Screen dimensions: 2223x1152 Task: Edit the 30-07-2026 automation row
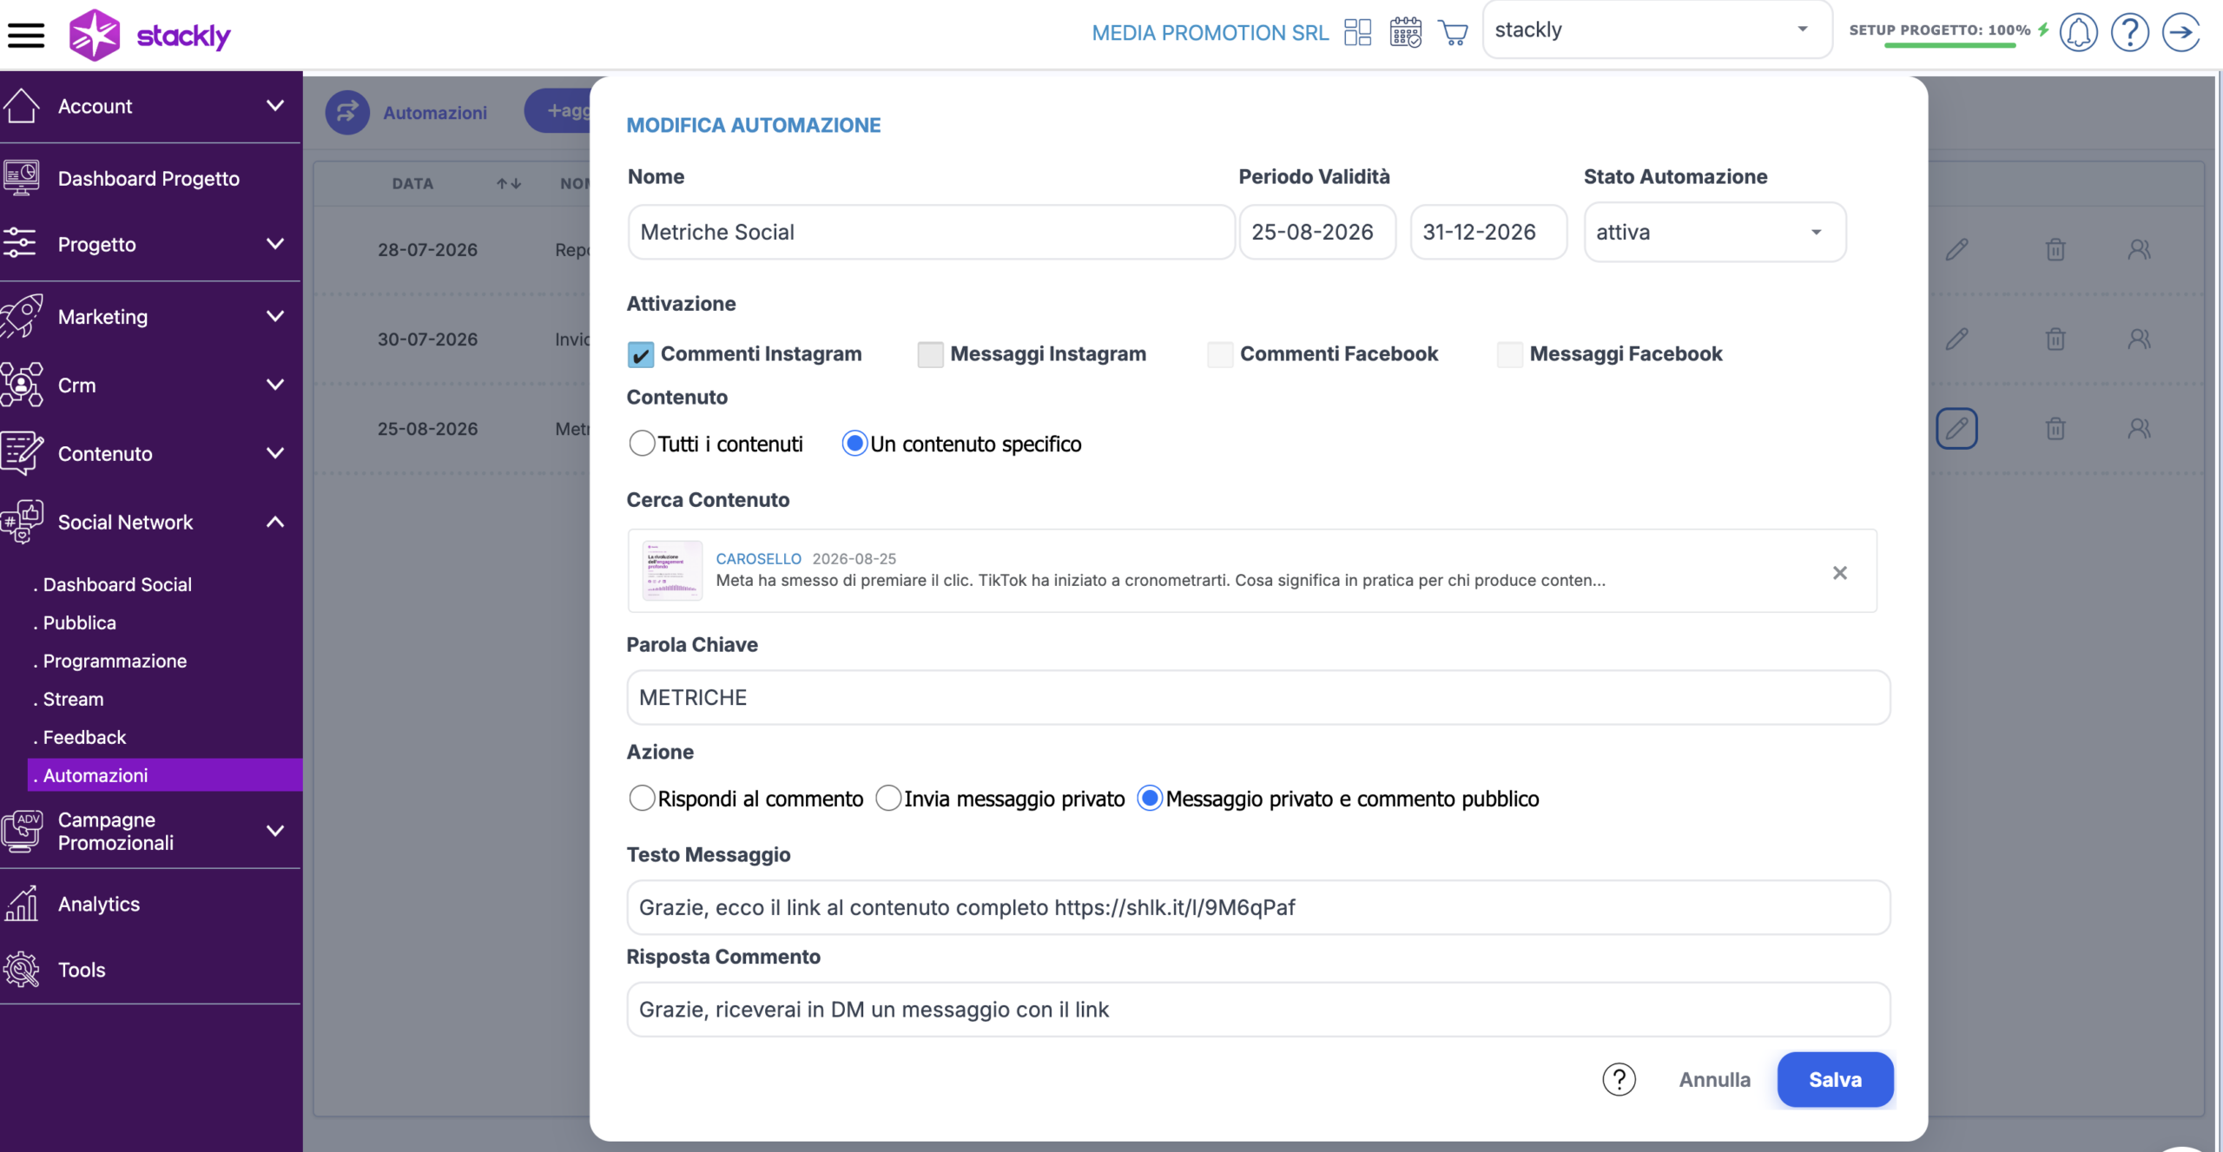tap(1956, 339)
